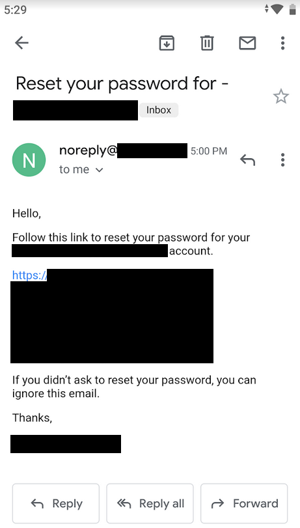Tap the Reply button

(x=56, y=503)
